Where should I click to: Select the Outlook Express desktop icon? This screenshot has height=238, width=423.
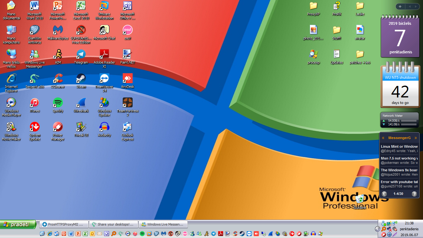127,132
